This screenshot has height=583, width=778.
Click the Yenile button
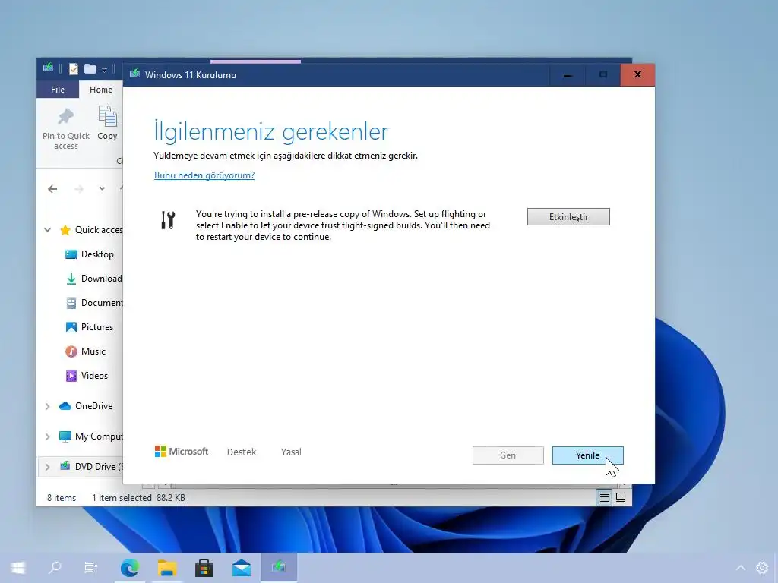click(587, 455)
